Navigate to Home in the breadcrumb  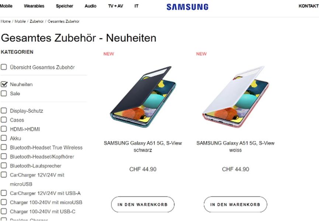coord(6,21)
